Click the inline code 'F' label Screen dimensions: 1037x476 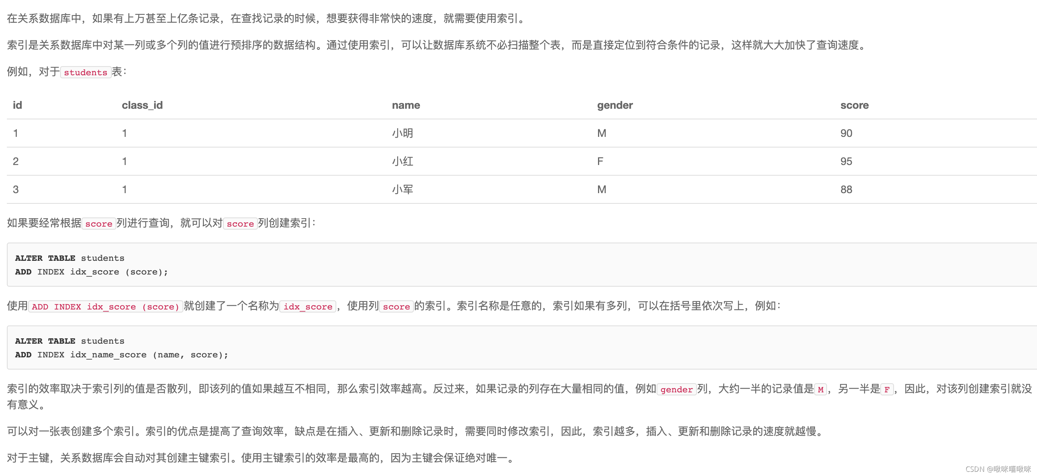[x=887, y=389]
